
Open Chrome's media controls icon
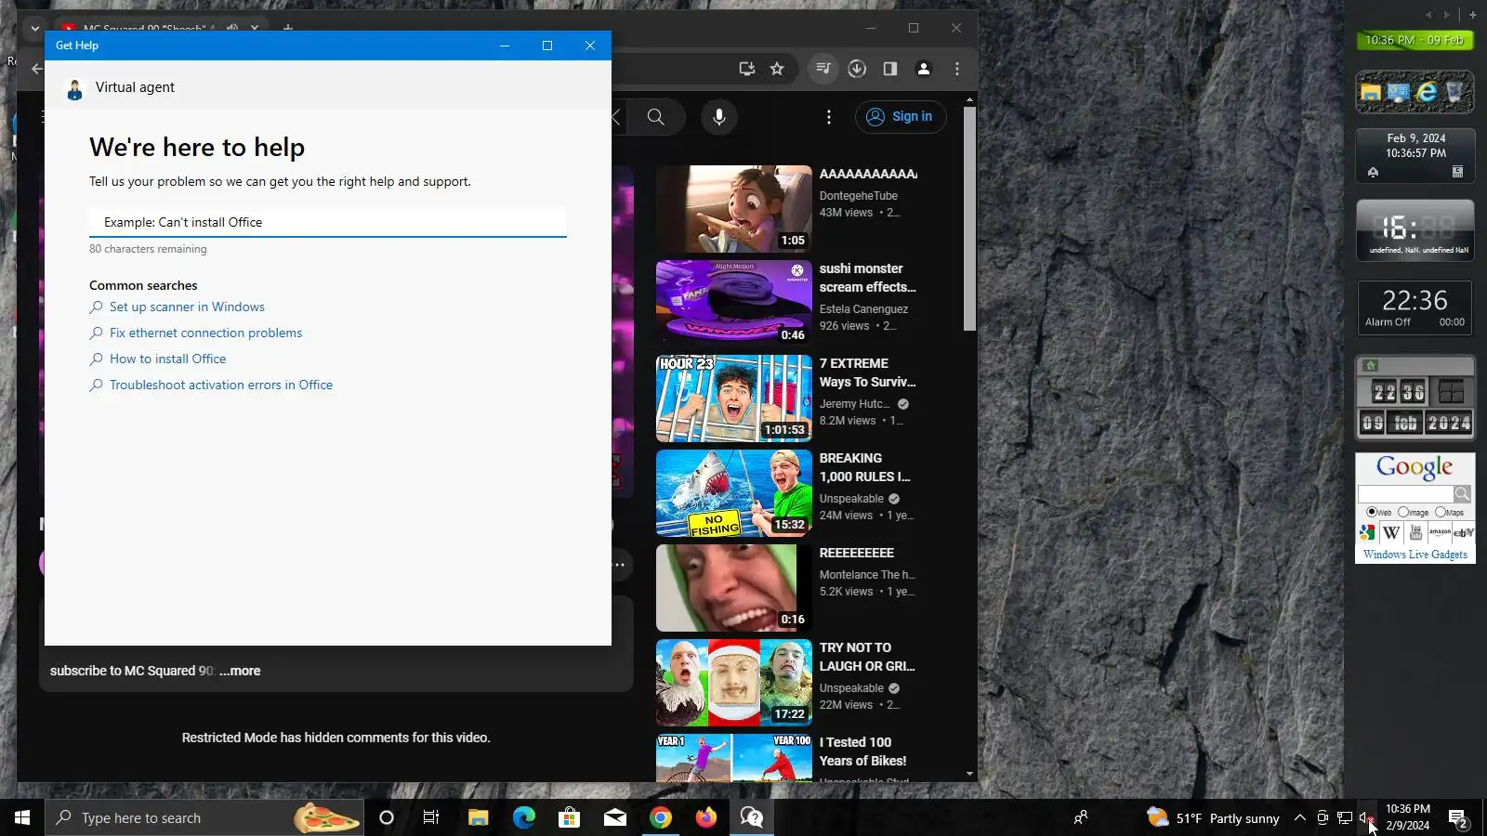tap(822, 69)
